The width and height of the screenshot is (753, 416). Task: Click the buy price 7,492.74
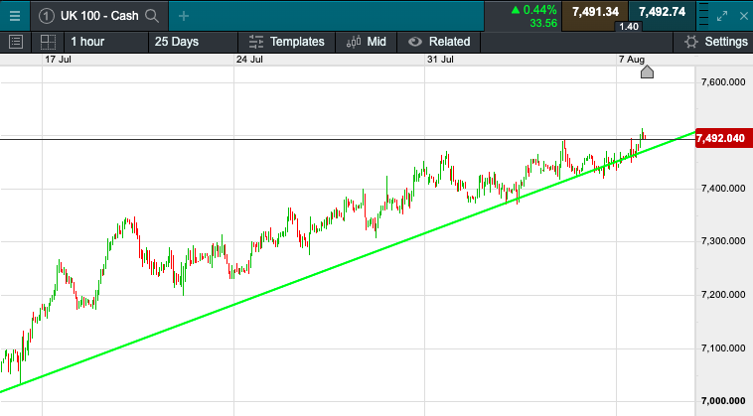[x=662, y=12]
